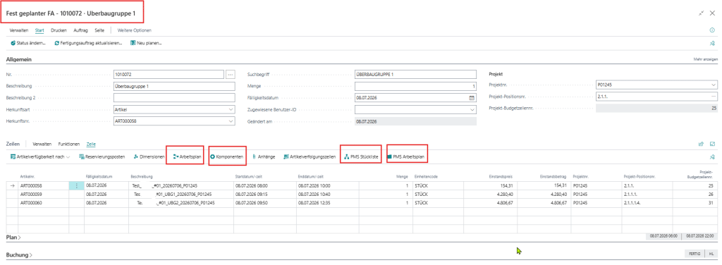722x265 pixels.
Task: Open Artikelverfügbarkeit nach dropdown
Action: tap(40, 157)
